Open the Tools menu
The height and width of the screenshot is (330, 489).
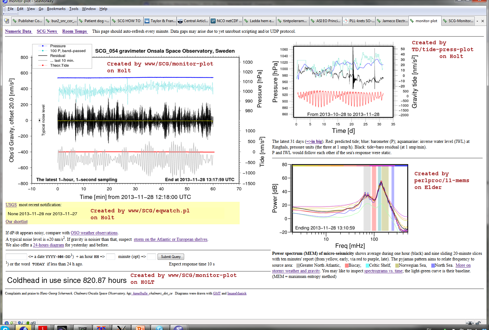(x=74, y=9)
